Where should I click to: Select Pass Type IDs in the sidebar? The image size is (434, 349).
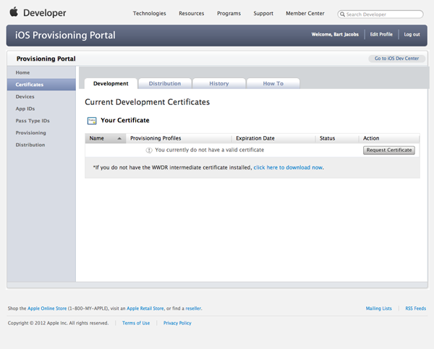41,121
